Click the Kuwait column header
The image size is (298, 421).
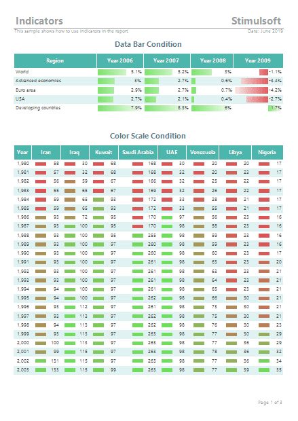pos(104,152)
